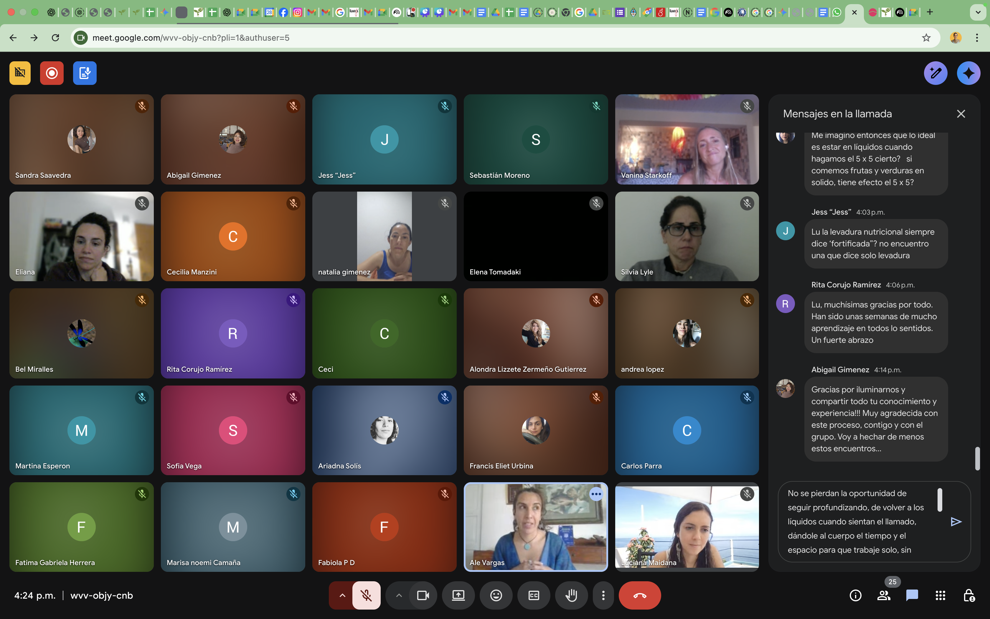View site information icon in address bar
This screenshot has width=990, height=619.
pyautogui.click(x=81, y=38)
